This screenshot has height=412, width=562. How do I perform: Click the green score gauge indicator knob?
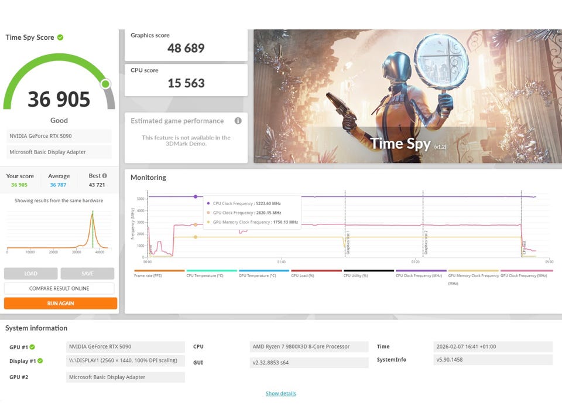[x=105, y=84]
